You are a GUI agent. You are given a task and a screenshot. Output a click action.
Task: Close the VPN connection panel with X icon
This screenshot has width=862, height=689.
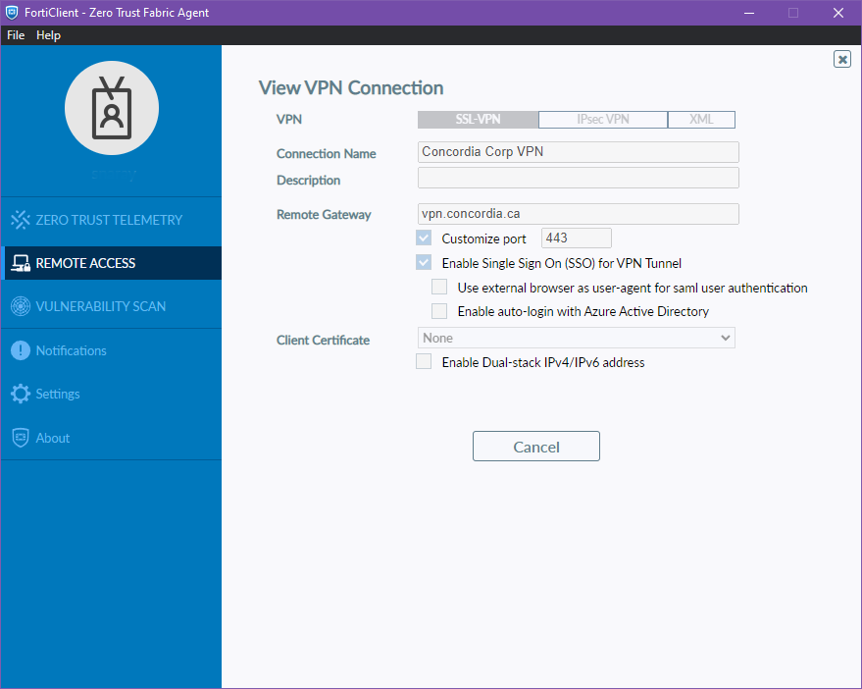click(842, 59)
